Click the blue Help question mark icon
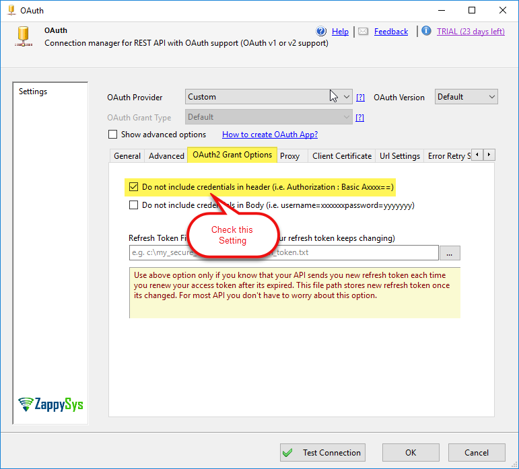Screen dimensions: 519x469 click(321, 32)
